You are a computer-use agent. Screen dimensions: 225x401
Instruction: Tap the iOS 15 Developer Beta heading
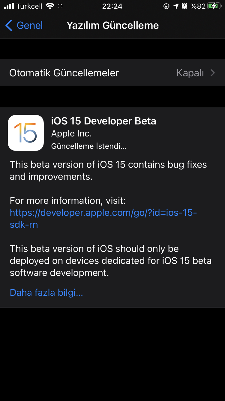[x=104, y=121]
